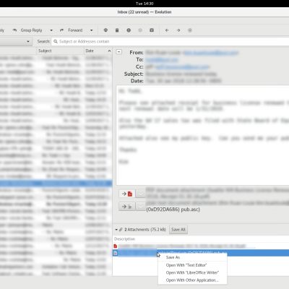
Task: Open Group Reply dropdown arrow
Action: click(51, 30)
